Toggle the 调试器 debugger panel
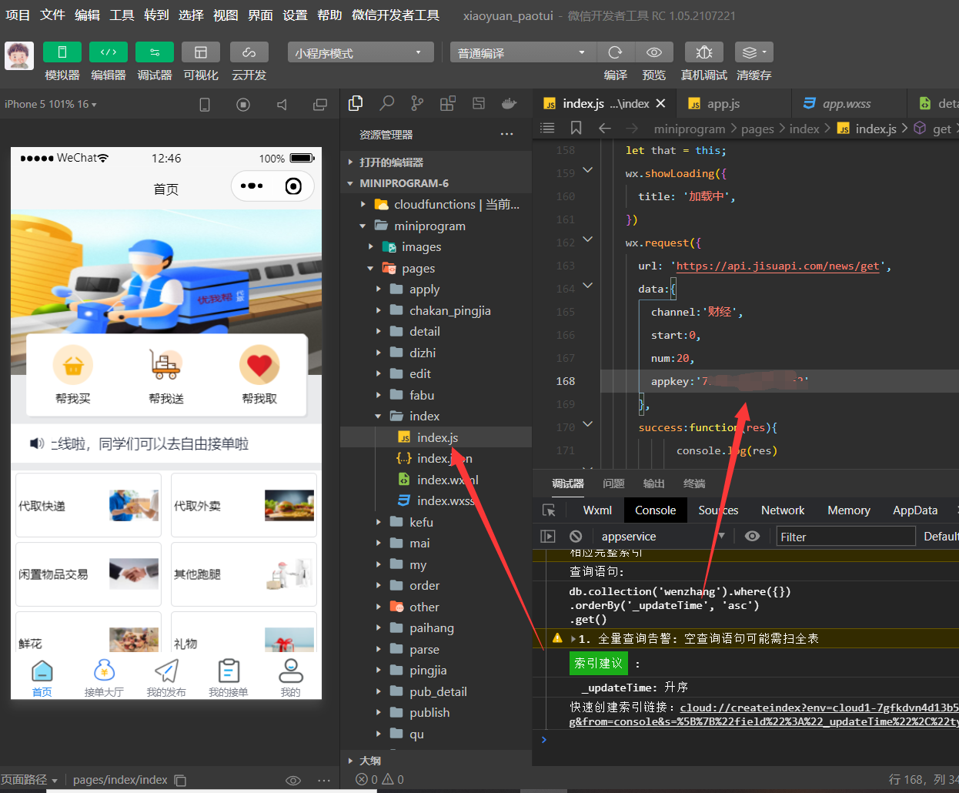 tap(154, 52)
